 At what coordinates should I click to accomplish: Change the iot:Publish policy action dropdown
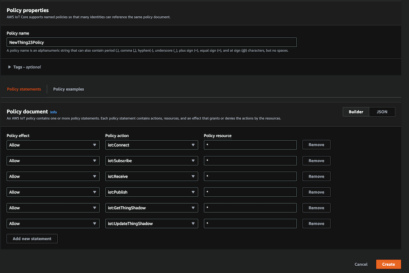(151, 192)
